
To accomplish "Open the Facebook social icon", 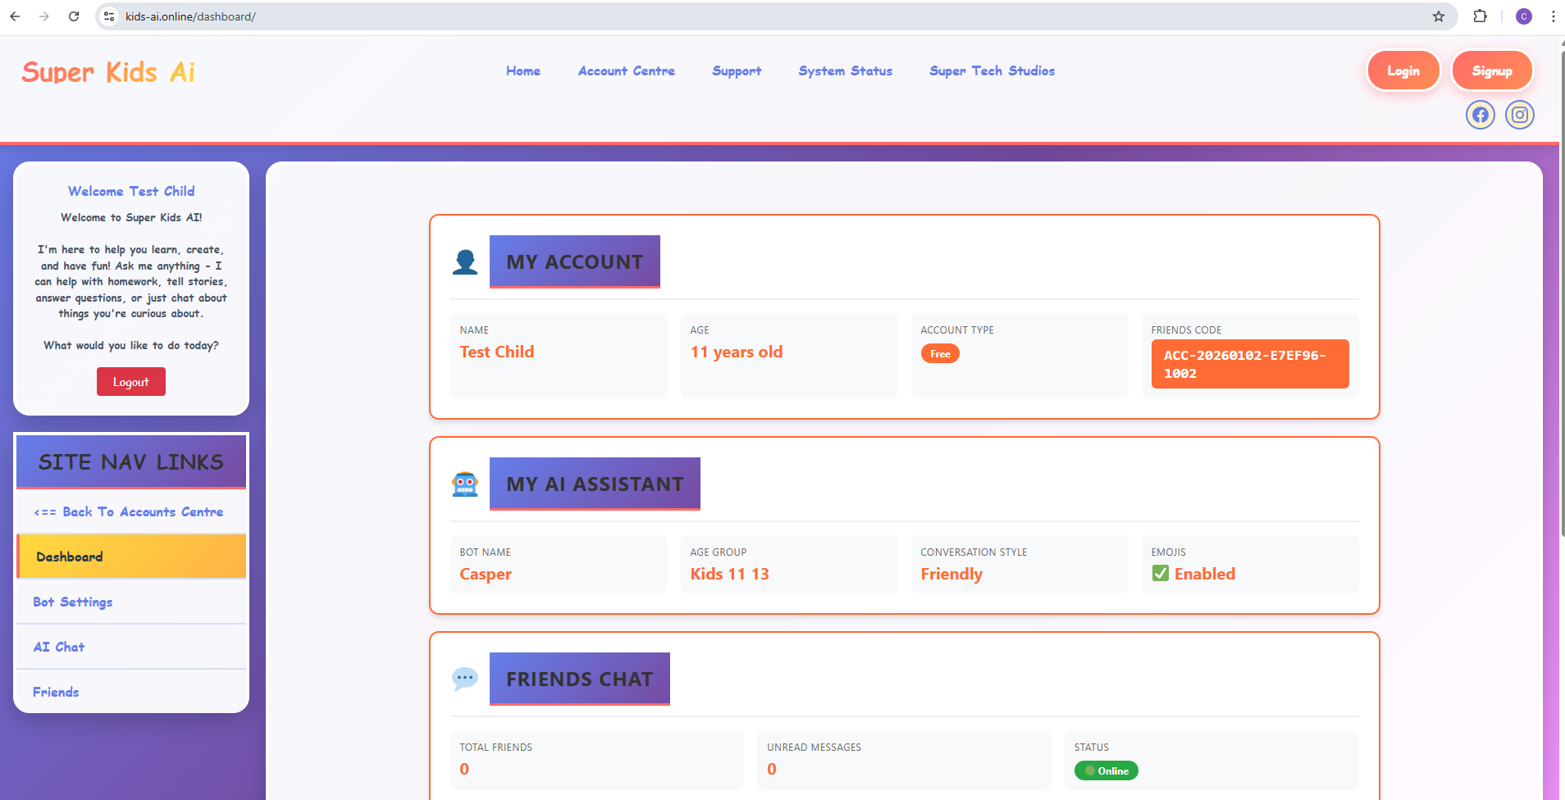I will coord(1481,115).
